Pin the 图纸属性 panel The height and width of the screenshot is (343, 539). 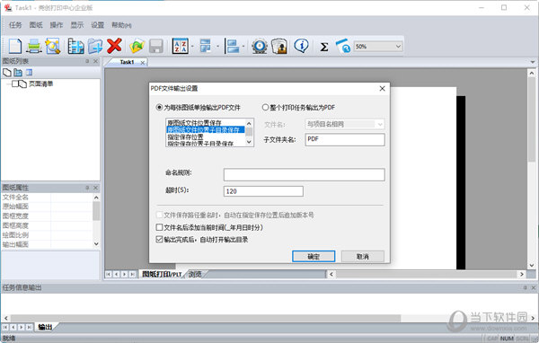pyautogui.click(x=87, y=188)
